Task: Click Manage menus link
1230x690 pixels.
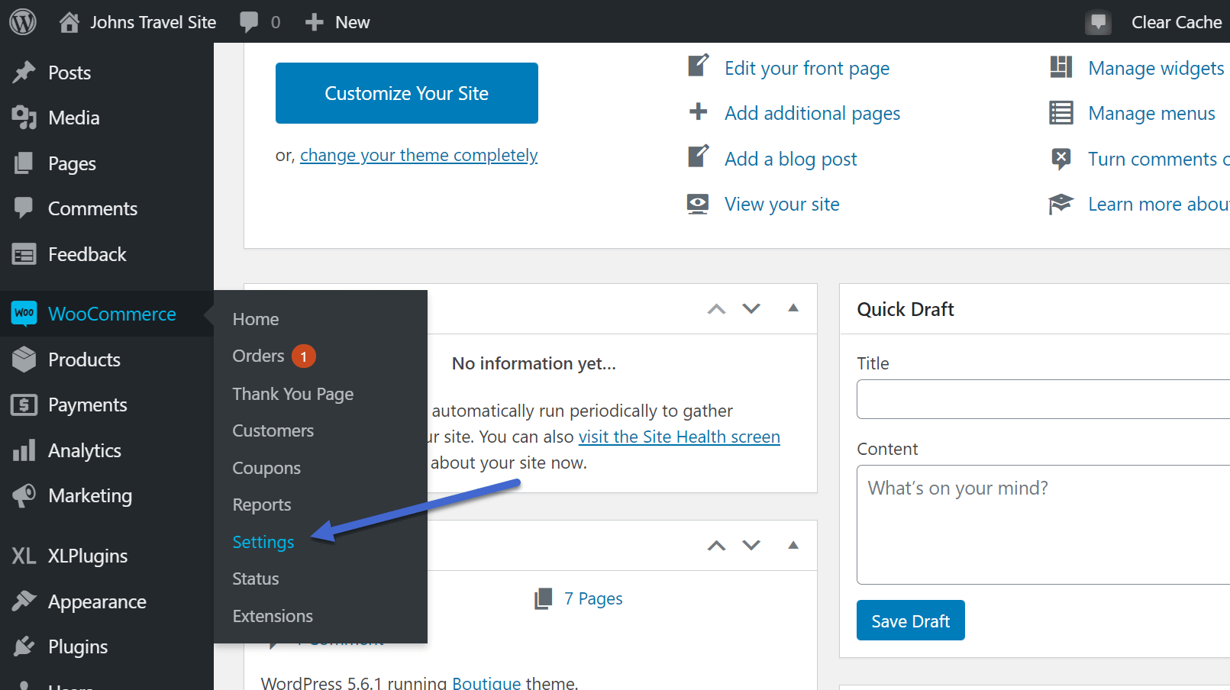Action: point(1151,113)
